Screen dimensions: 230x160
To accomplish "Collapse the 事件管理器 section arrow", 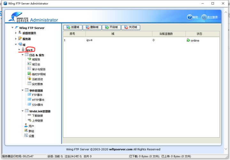I will coord(23,90).
